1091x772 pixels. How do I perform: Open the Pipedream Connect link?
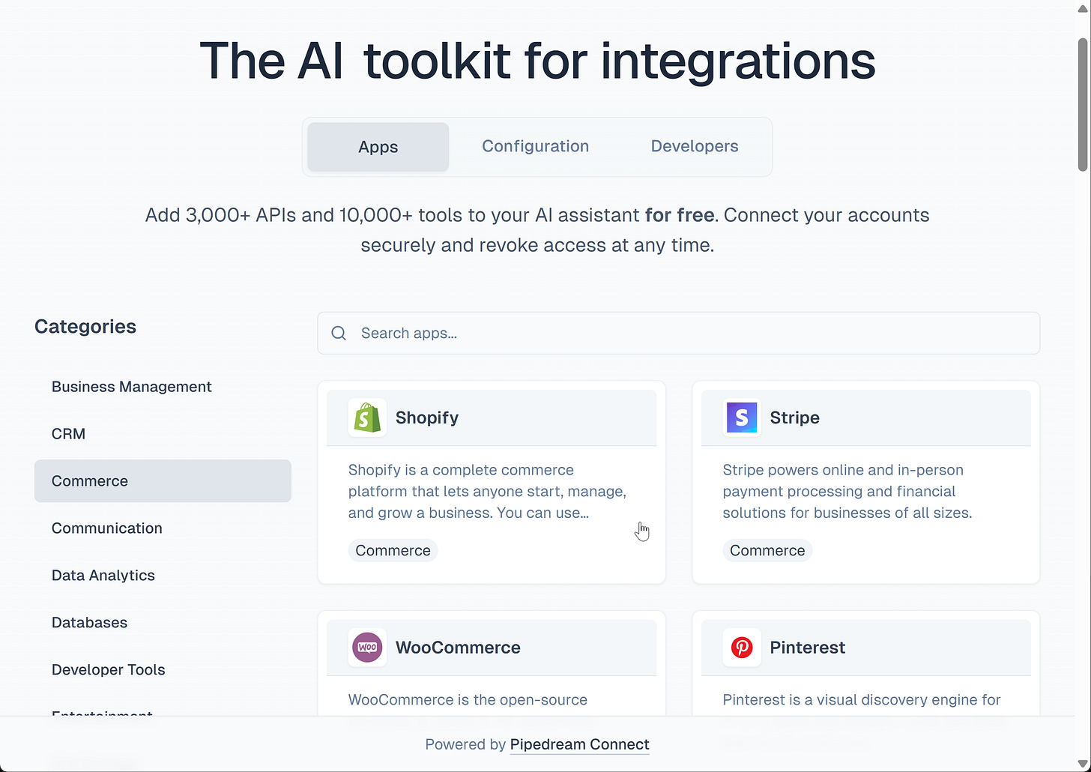(579, 744)
